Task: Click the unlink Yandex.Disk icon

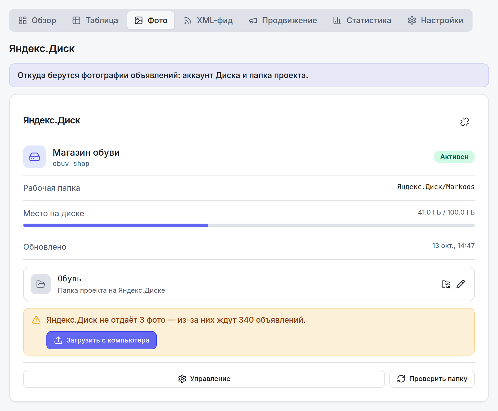Action: (x=464, y=122)
